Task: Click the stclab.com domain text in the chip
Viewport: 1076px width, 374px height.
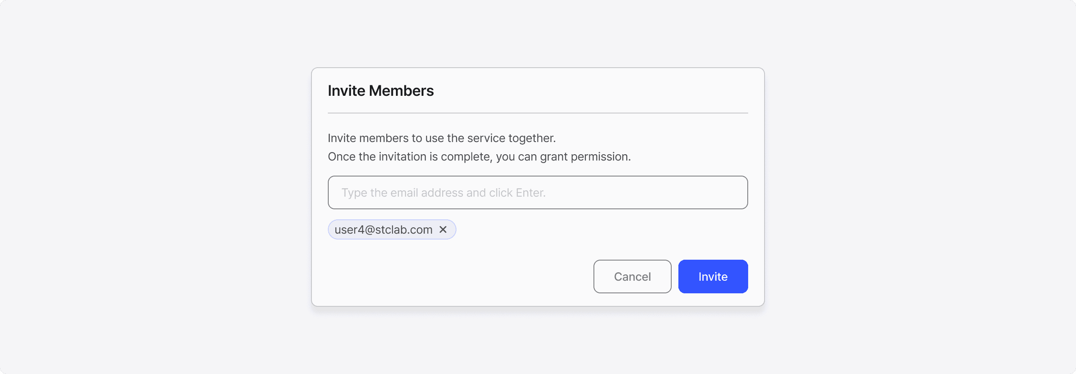Action: tap(403, 229)
